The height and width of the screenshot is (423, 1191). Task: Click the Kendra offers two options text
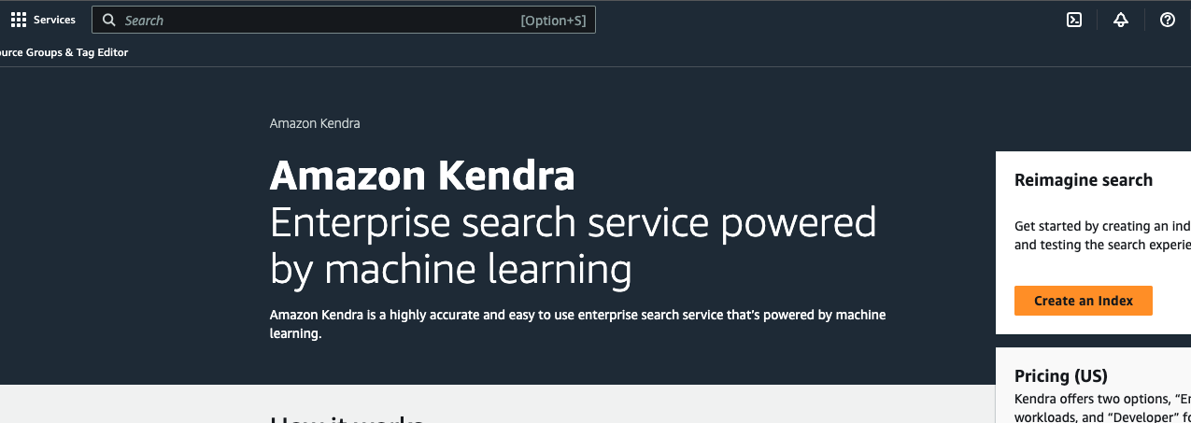[1102, 407]
